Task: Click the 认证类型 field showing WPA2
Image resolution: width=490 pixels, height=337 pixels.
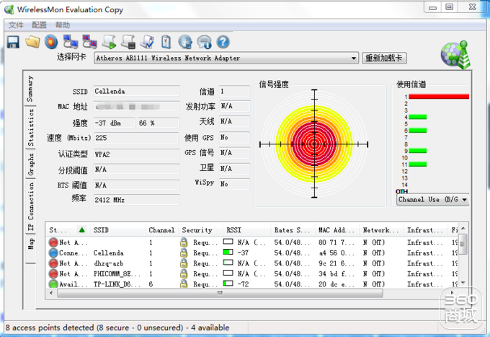Action: pyautogui.click(x=137, y=154)
